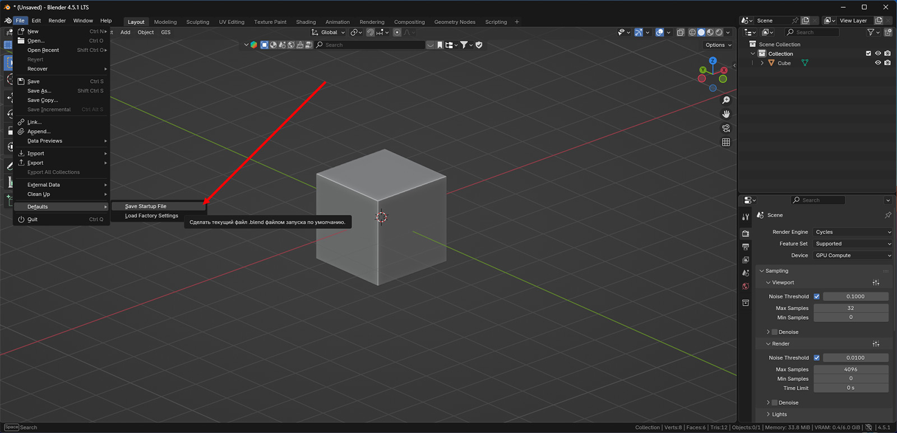Click the hand pan-view icon
Image resolution: width=897 pixels, height=433 pixels.
tap(726, 114)
